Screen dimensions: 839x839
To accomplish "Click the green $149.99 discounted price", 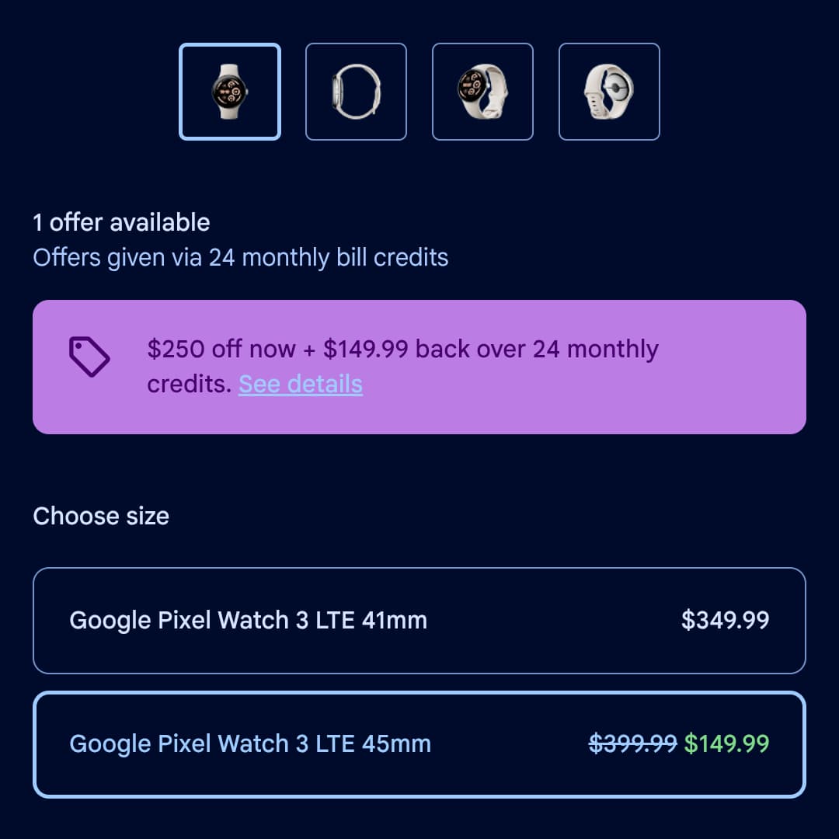I will click(726, 744).
